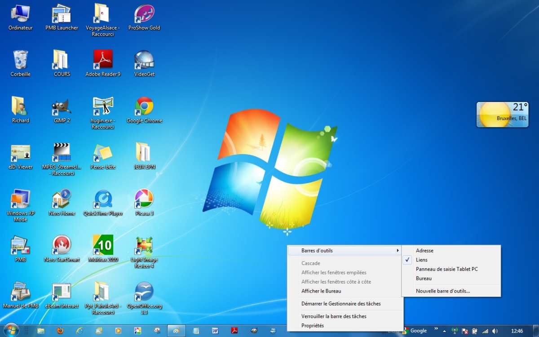The height and width of the screenshot is (337, 539).
Task: Open the power plug tray icon
Action: coord(474,331)
